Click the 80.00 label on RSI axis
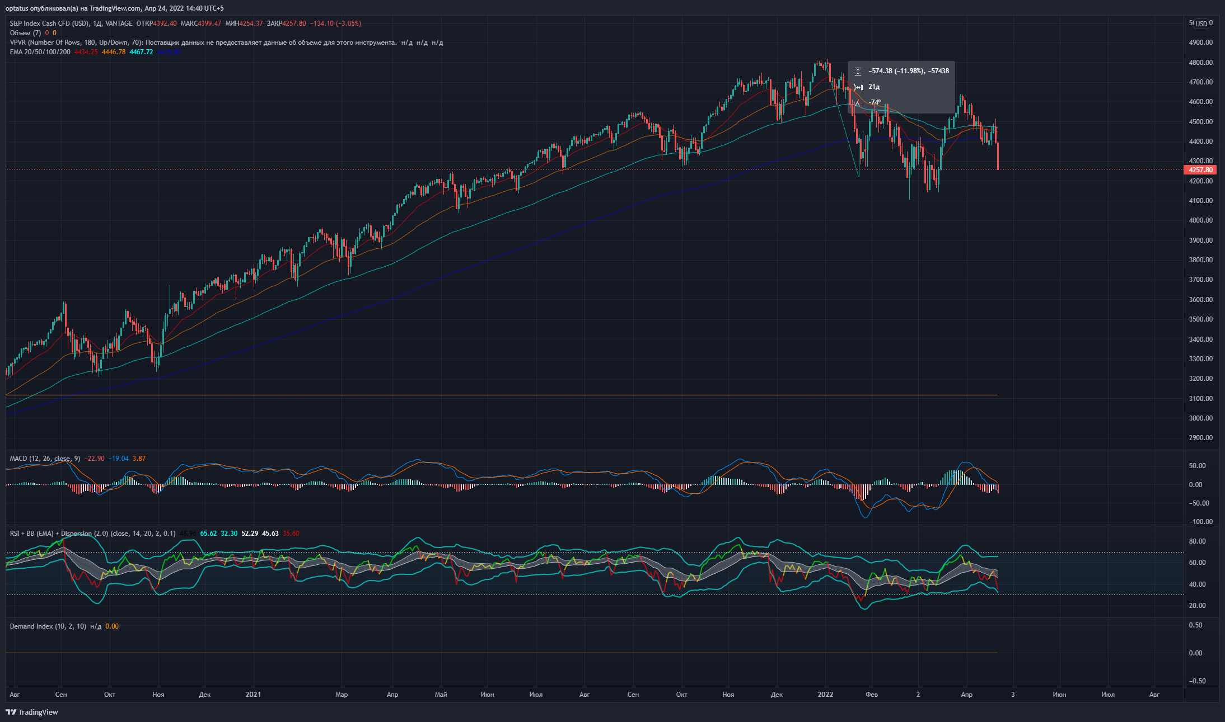Image resolution: width=1225 pixels, height=722 pixels. coord(1197,541)
